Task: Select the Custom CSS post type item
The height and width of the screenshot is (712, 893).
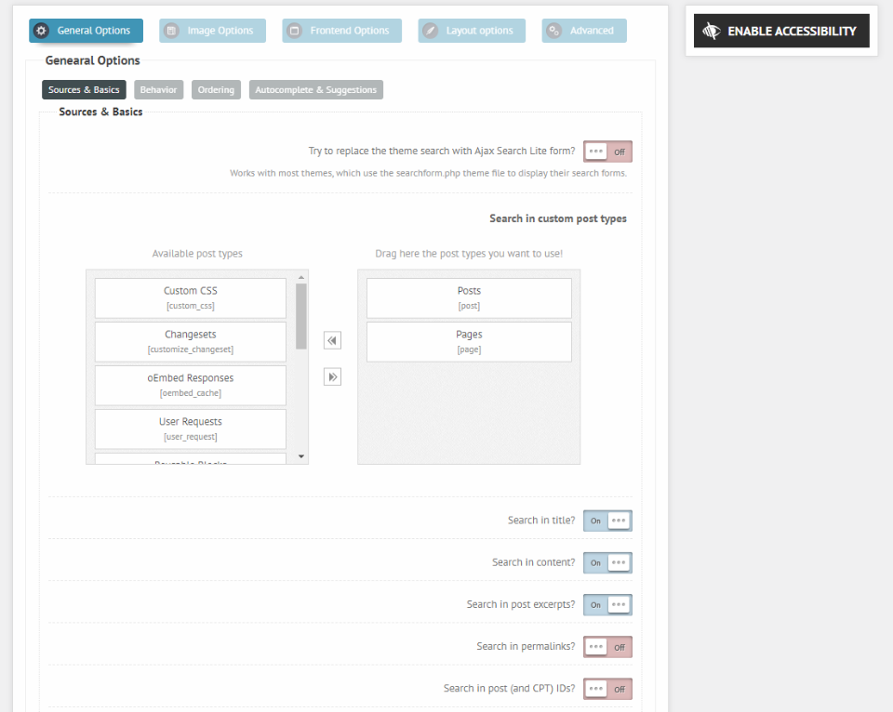Action: pos(190,297)
